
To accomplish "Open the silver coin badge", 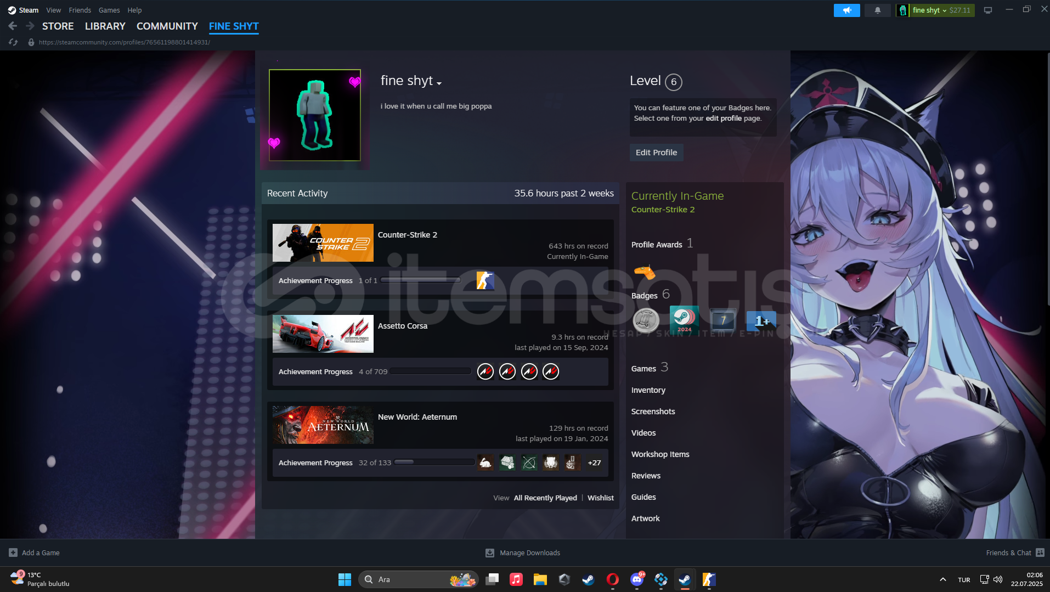I will tap(646, 320).
